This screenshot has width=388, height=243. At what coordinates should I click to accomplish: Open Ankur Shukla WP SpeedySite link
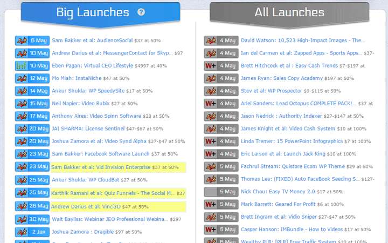88,91
